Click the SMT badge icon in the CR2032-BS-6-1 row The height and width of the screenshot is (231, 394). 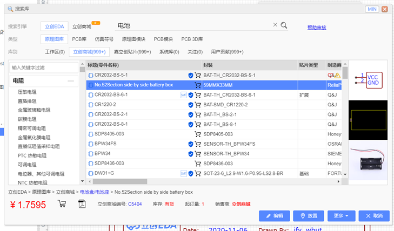184,95
